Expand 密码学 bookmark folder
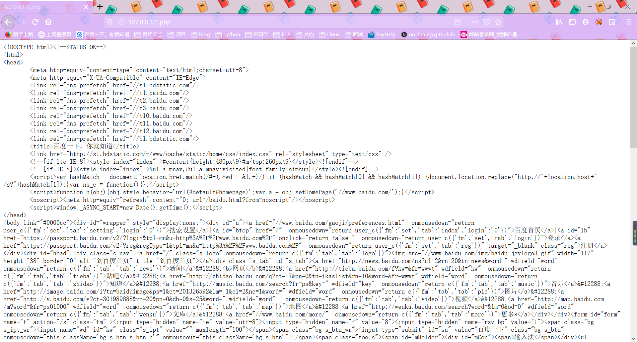 [257, 35]
